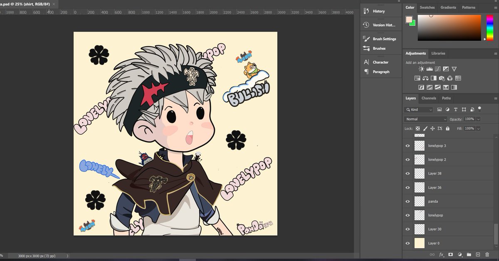Switch to the Patterns tab
499x261 pixels.
pos(469,7)
